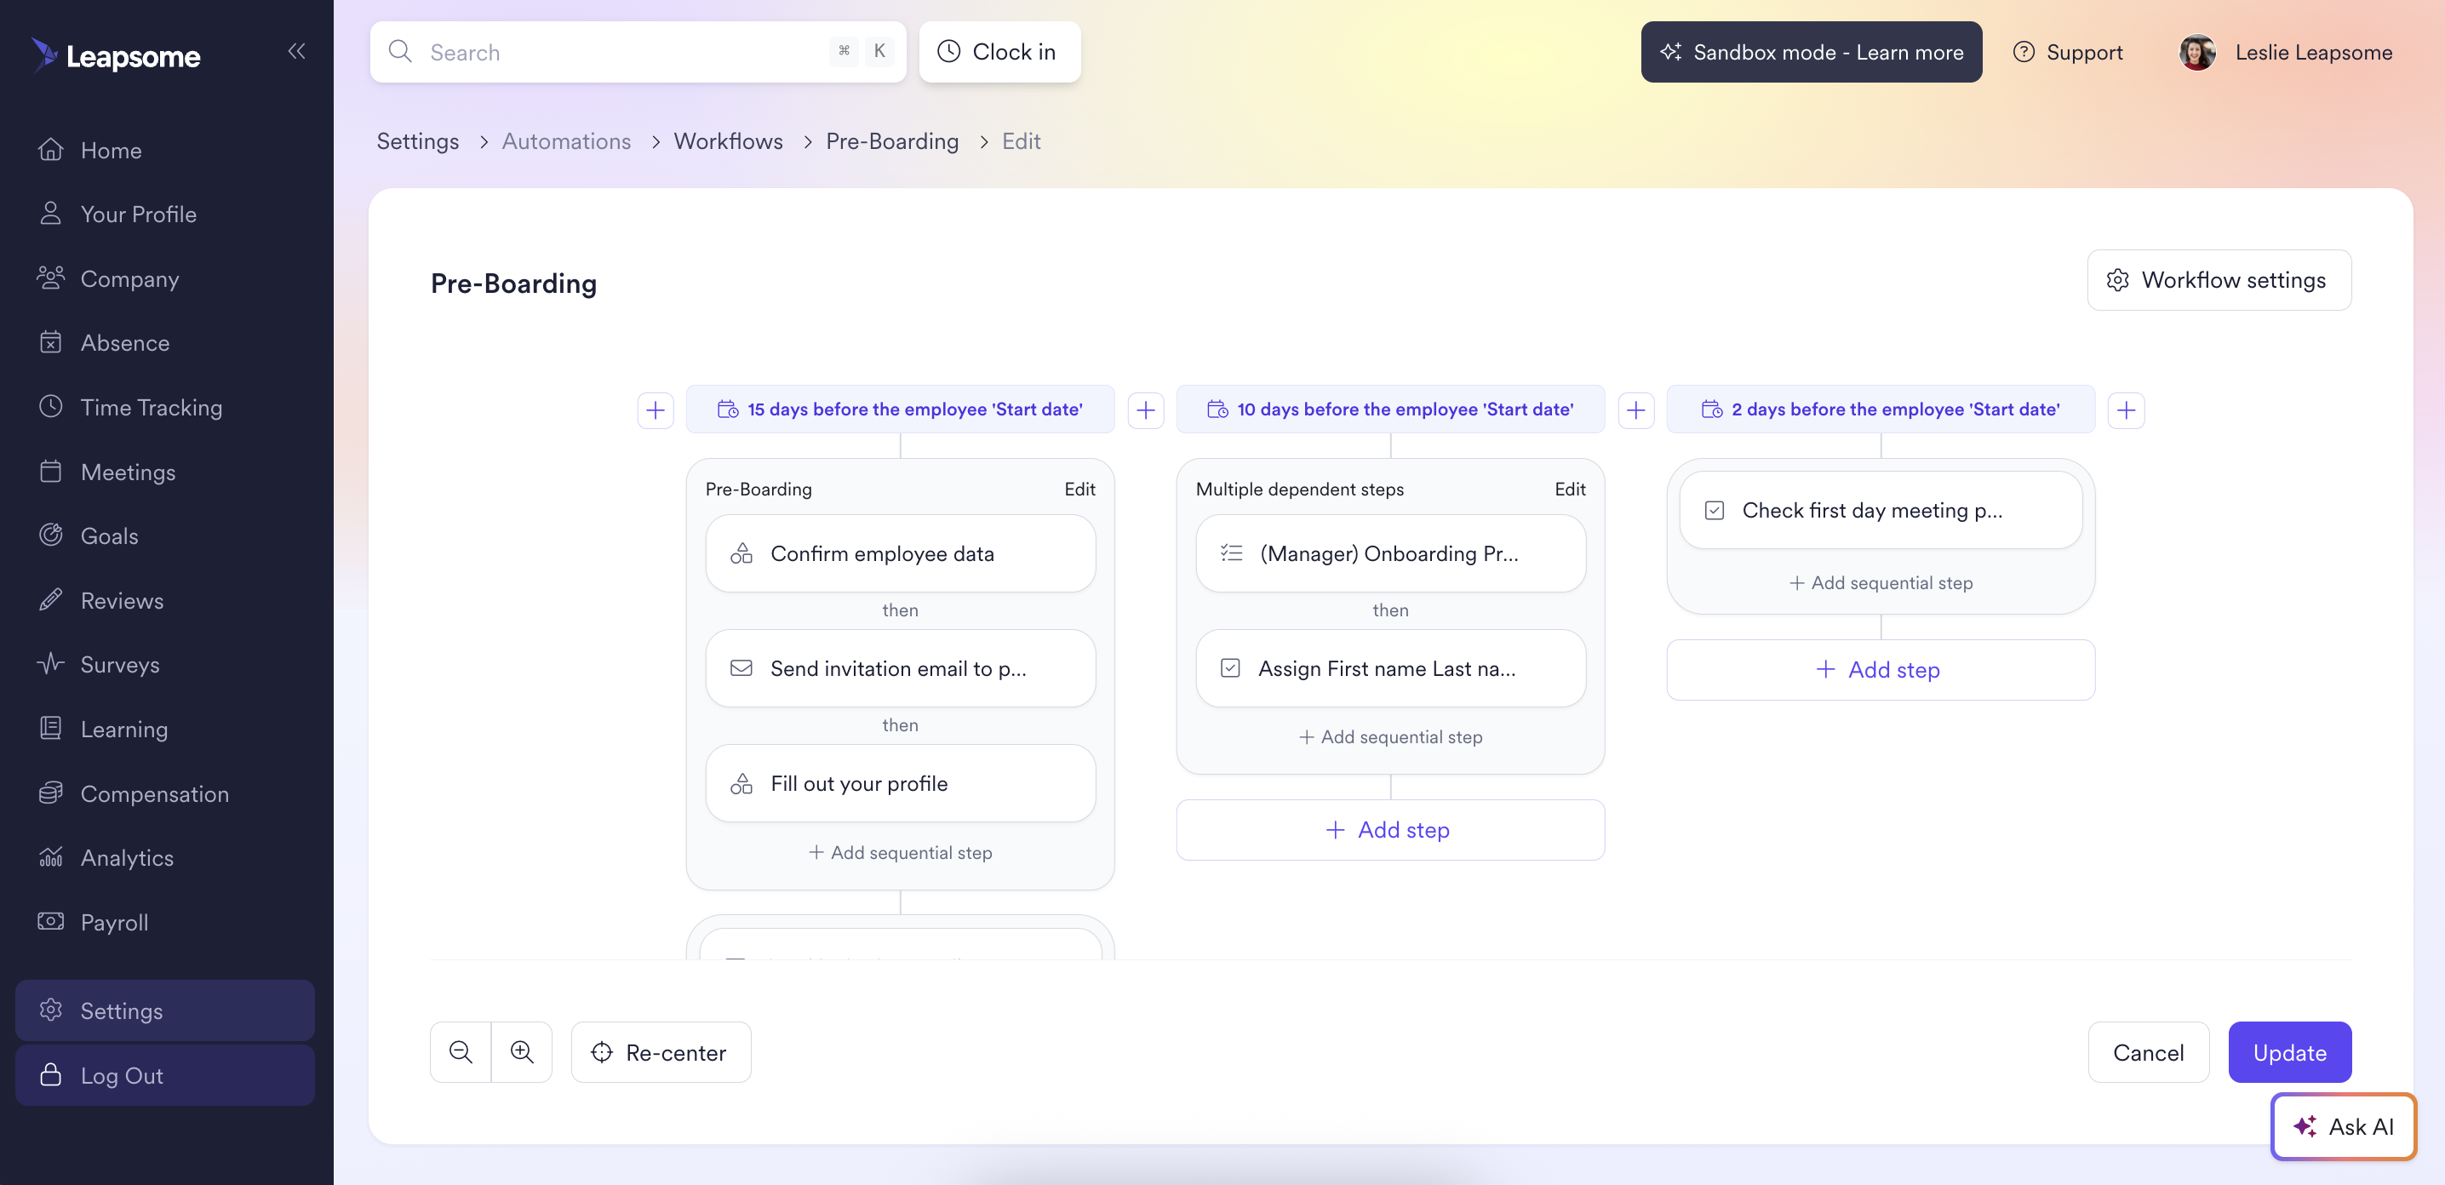This screenshot has width=2445, height=1185.
Task: Open Support help
Action: (x=2068, y=52)
